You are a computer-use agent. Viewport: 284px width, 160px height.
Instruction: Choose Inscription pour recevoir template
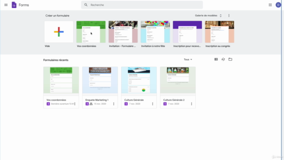coord(187,32)
